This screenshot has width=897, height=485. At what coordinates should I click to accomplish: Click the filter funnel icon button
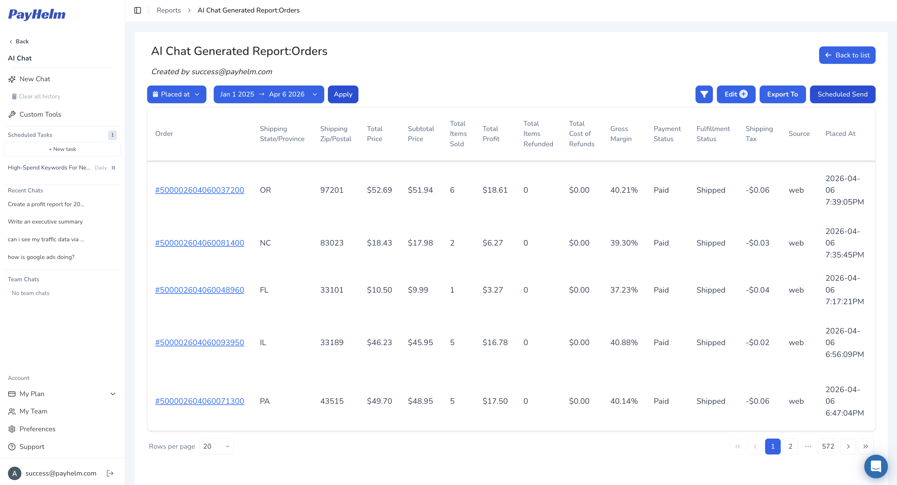point(704,94)
